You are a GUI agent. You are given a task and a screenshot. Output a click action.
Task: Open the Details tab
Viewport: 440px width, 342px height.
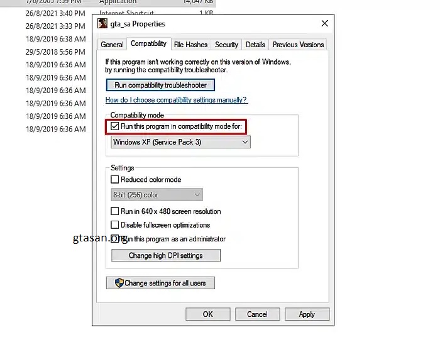(255, 45)
